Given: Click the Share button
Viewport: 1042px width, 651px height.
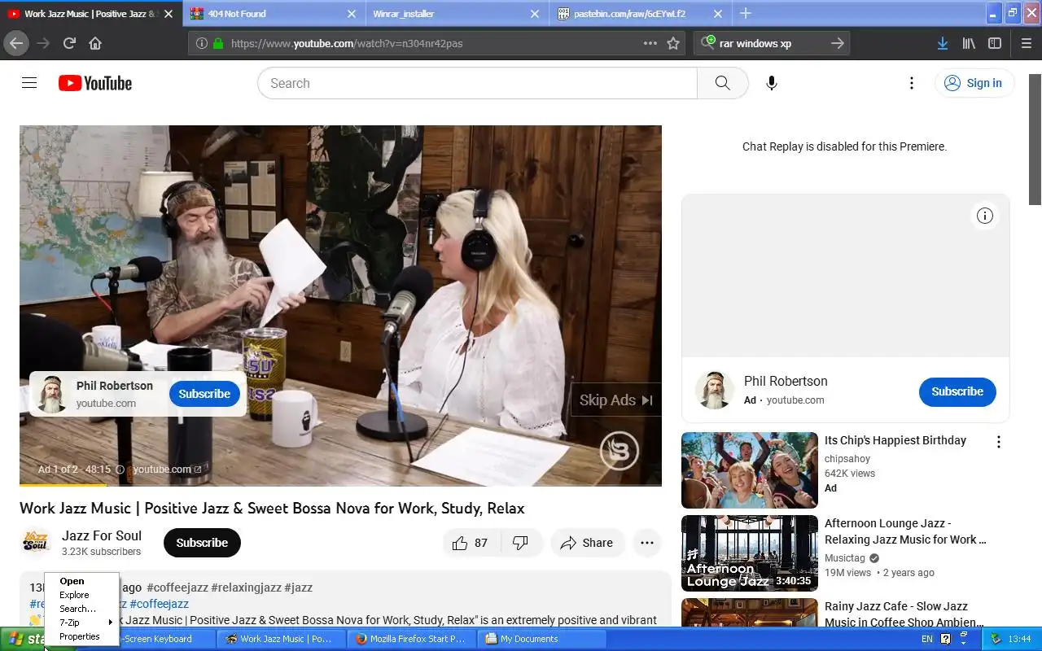Looking at the screenshot, I should coord(587,543).
